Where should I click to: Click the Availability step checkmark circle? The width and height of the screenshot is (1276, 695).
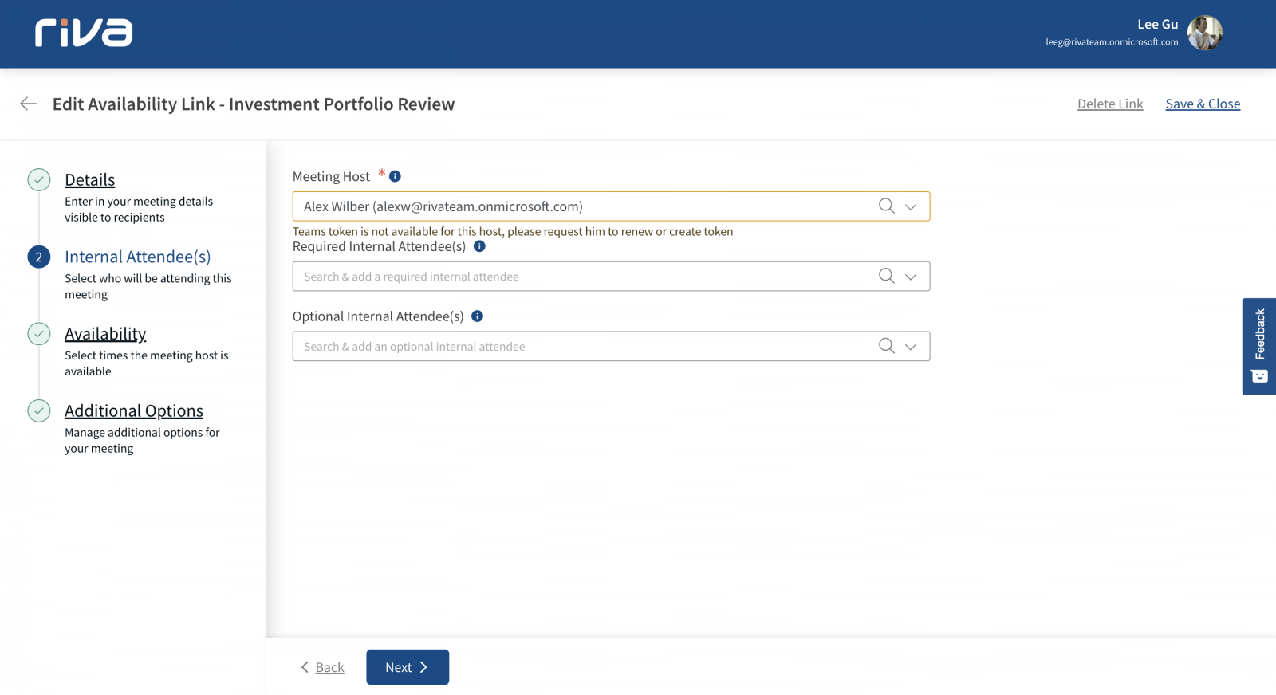[39, 333]
